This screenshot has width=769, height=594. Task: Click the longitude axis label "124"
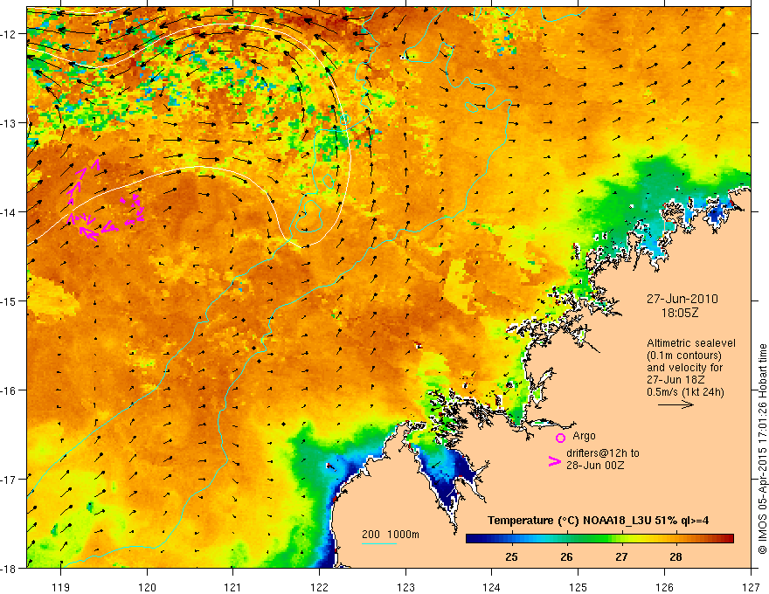(492, 587)
